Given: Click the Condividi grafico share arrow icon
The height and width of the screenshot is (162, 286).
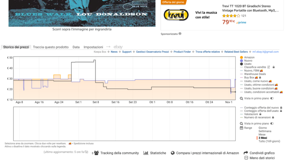Looking at the screenshot, I should (x=246, y=153).
